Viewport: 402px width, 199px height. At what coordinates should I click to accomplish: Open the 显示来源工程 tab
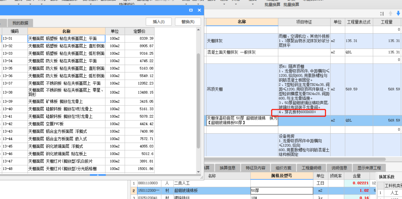[x=369, y=168]
